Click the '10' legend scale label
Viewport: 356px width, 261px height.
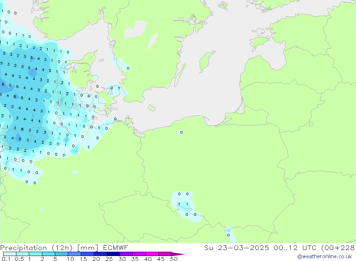tap(70, 259)
